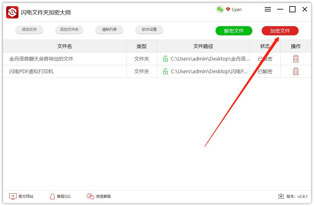Click the green unlock icon for 金舟语音聊天录音导出的文件
This screenshot has width=314, height=206.
point(165,58)
